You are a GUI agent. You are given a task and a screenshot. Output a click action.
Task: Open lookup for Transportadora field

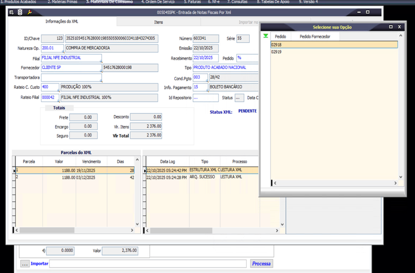[x=101, y=81]
